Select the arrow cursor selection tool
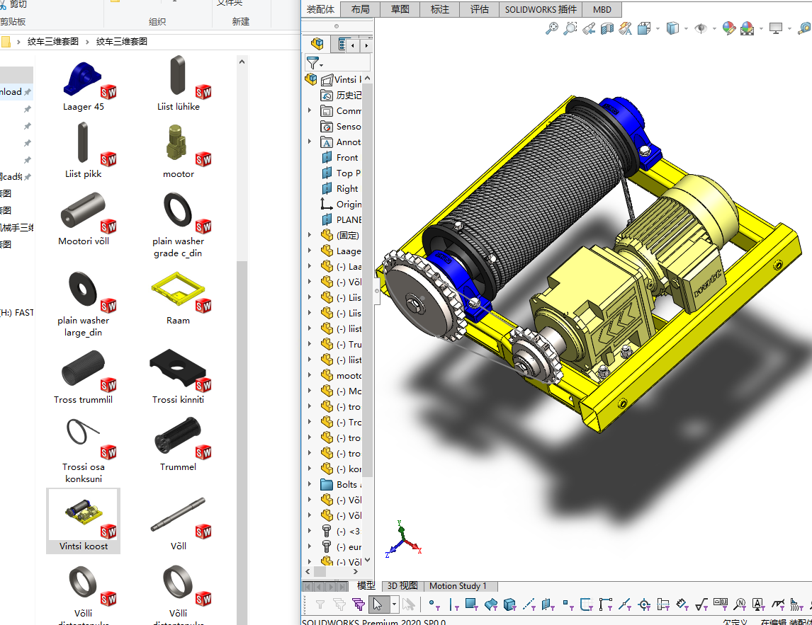812x625 pixels. [x=378, y=604]
